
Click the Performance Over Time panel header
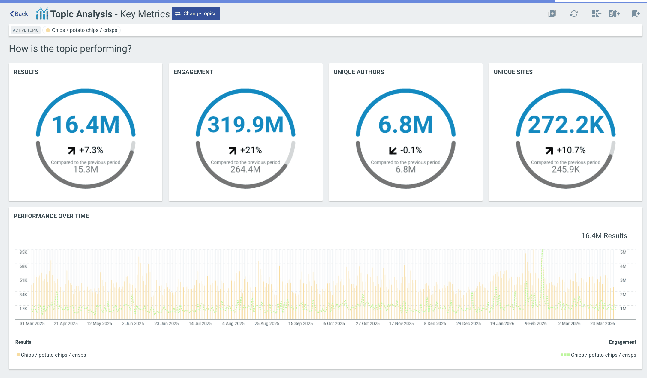51,216
